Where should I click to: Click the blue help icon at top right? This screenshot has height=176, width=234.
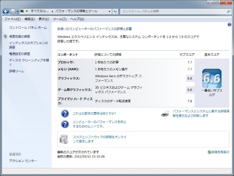point(229,25)
